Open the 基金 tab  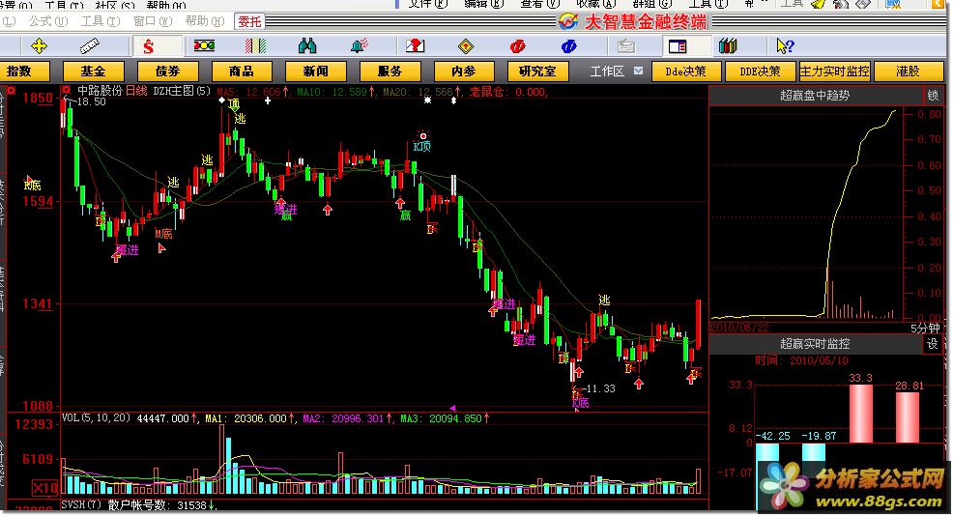[94, 72]
